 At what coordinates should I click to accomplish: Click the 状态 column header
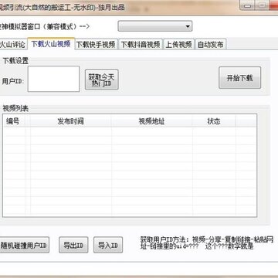point(214,121)
